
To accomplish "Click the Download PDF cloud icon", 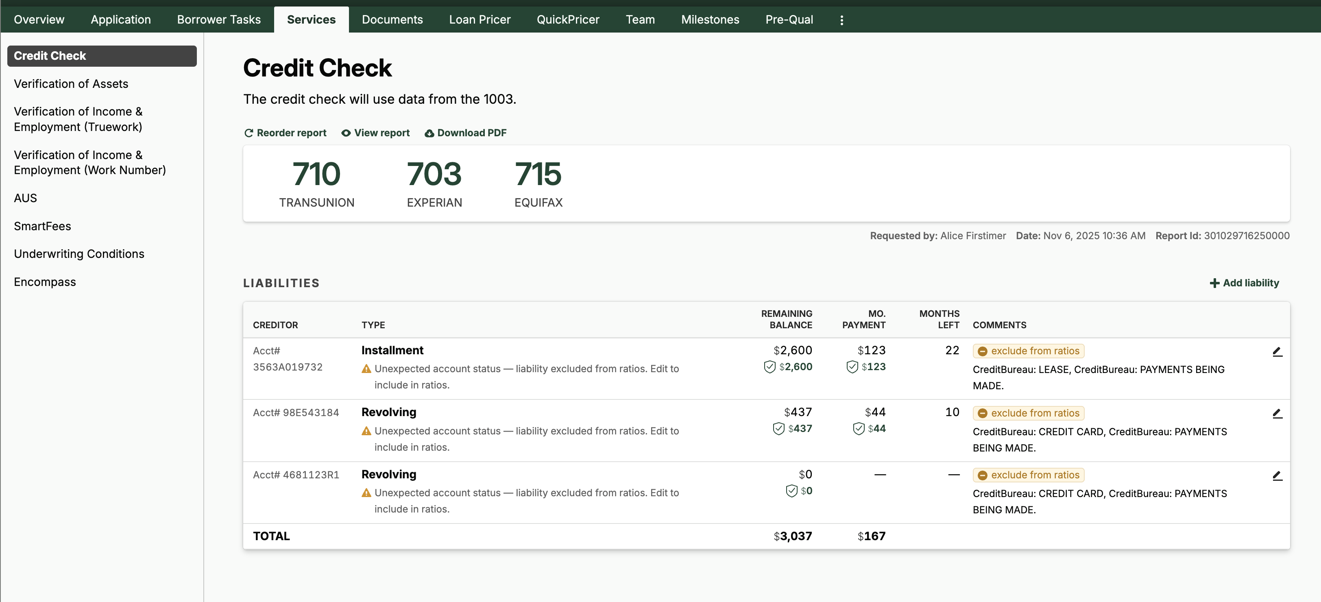I will [x=429, y=133].
